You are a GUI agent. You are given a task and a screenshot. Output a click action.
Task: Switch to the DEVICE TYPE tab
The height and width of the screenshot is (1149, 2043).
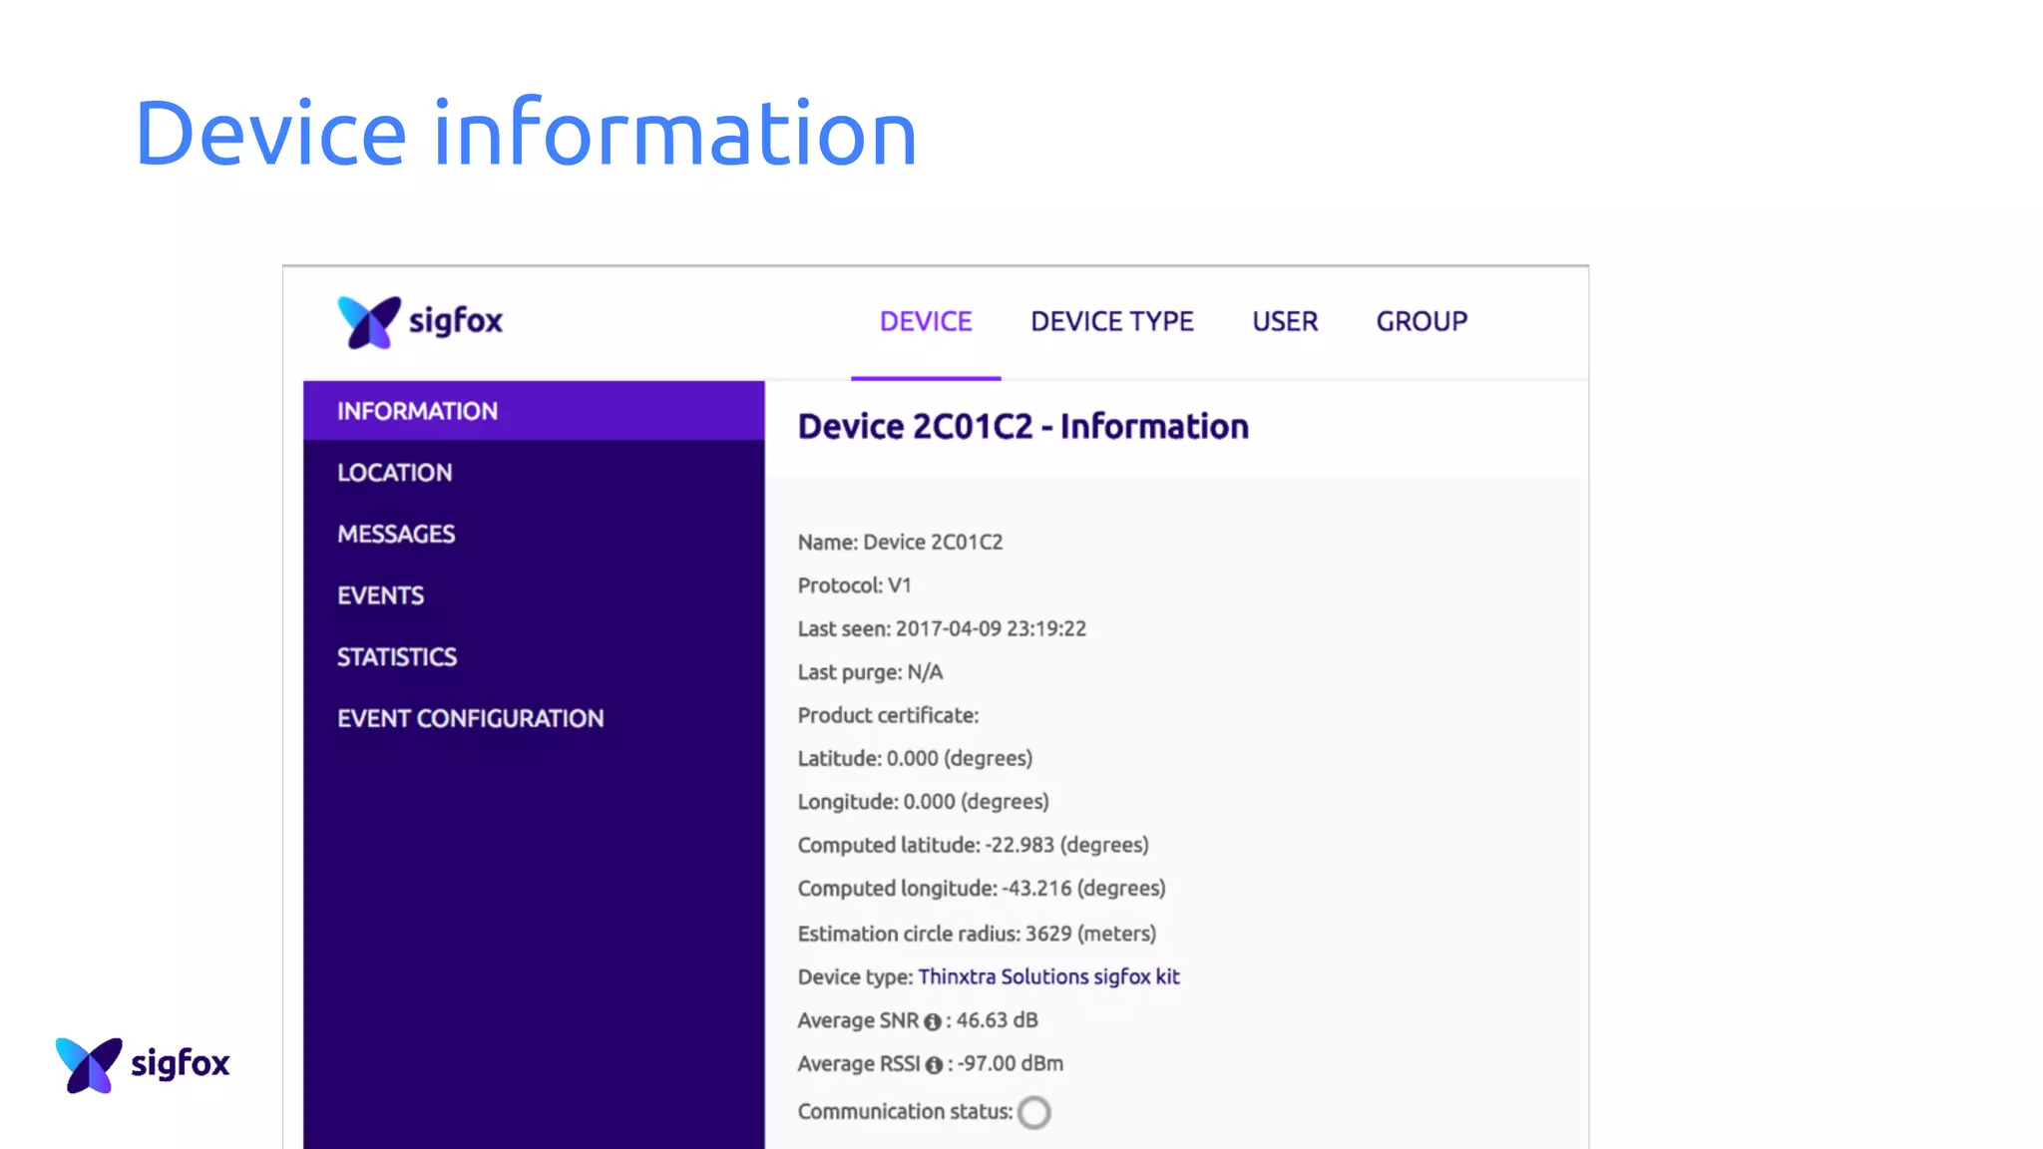click(1111, 322)
